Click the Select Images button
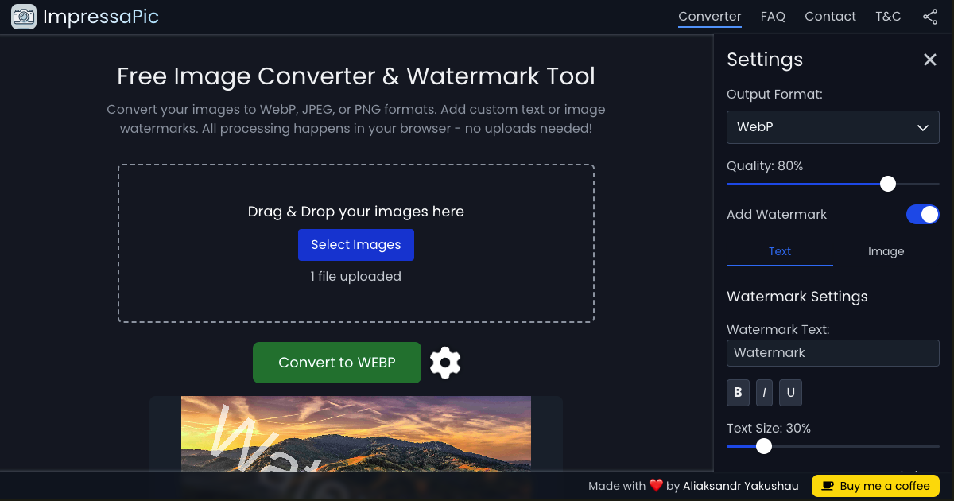This screenshot has width=954, height=501. [356, 244]
